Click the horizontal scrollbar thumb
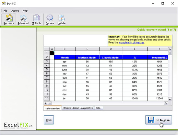Image resolution: width=178 pixels, height=135 pixels. pos(50,103)
